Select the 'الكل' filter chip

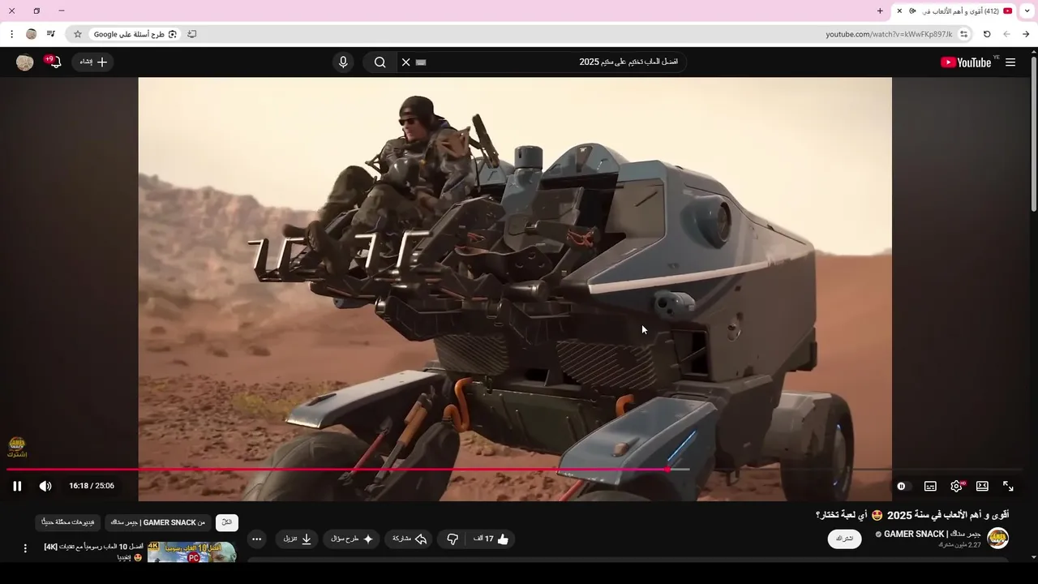pos(227,522)
